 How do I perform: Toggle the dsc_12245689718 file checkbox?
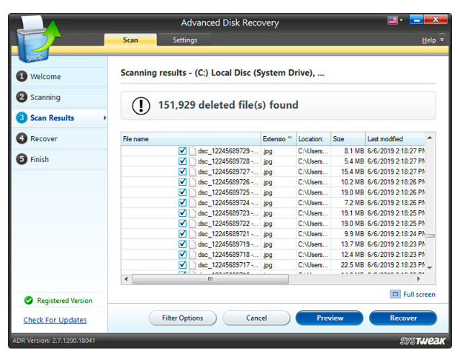182,254
